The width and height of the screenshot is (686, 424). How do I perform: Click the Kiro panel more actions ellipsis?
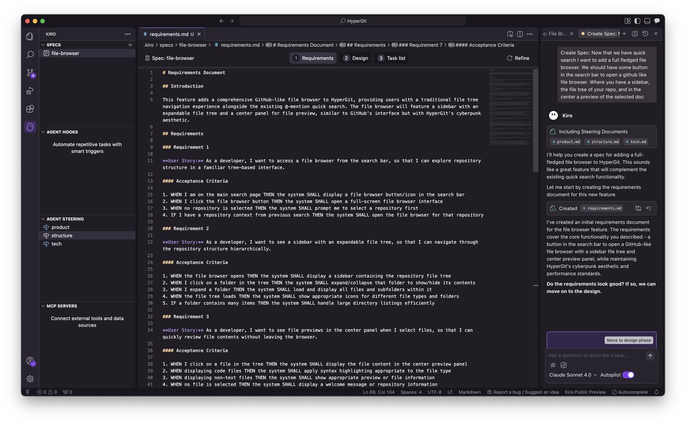[127, 34]
